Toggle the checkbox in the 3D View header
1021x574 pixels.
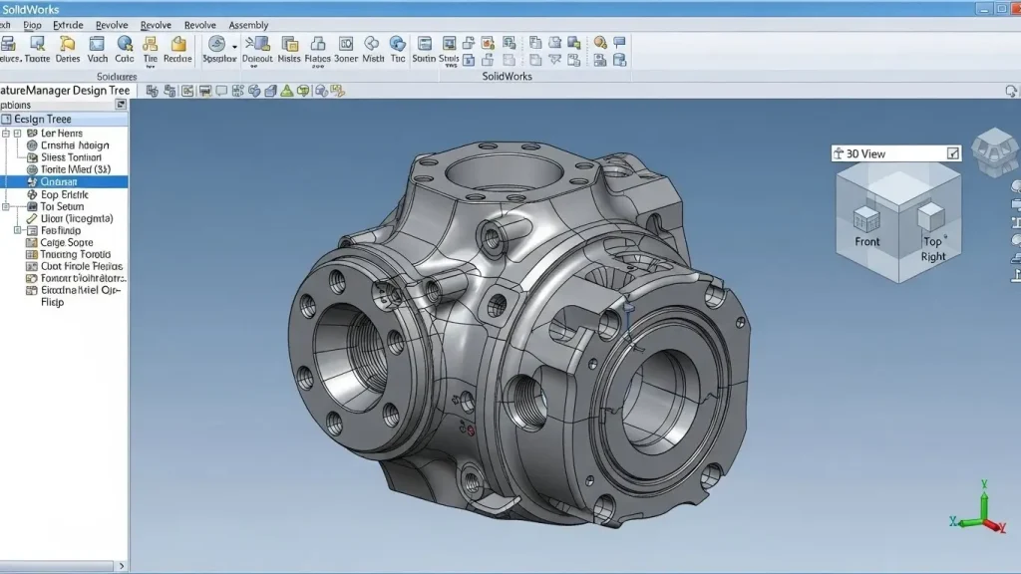[x=952, y=153]
